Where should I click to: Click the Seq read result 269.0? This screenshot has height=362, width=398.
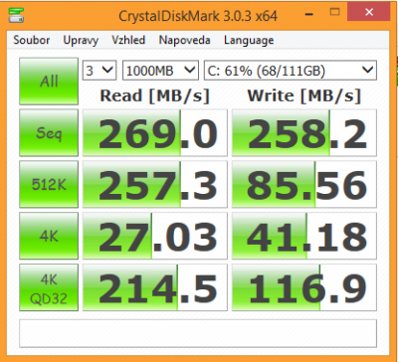point(155,132)
